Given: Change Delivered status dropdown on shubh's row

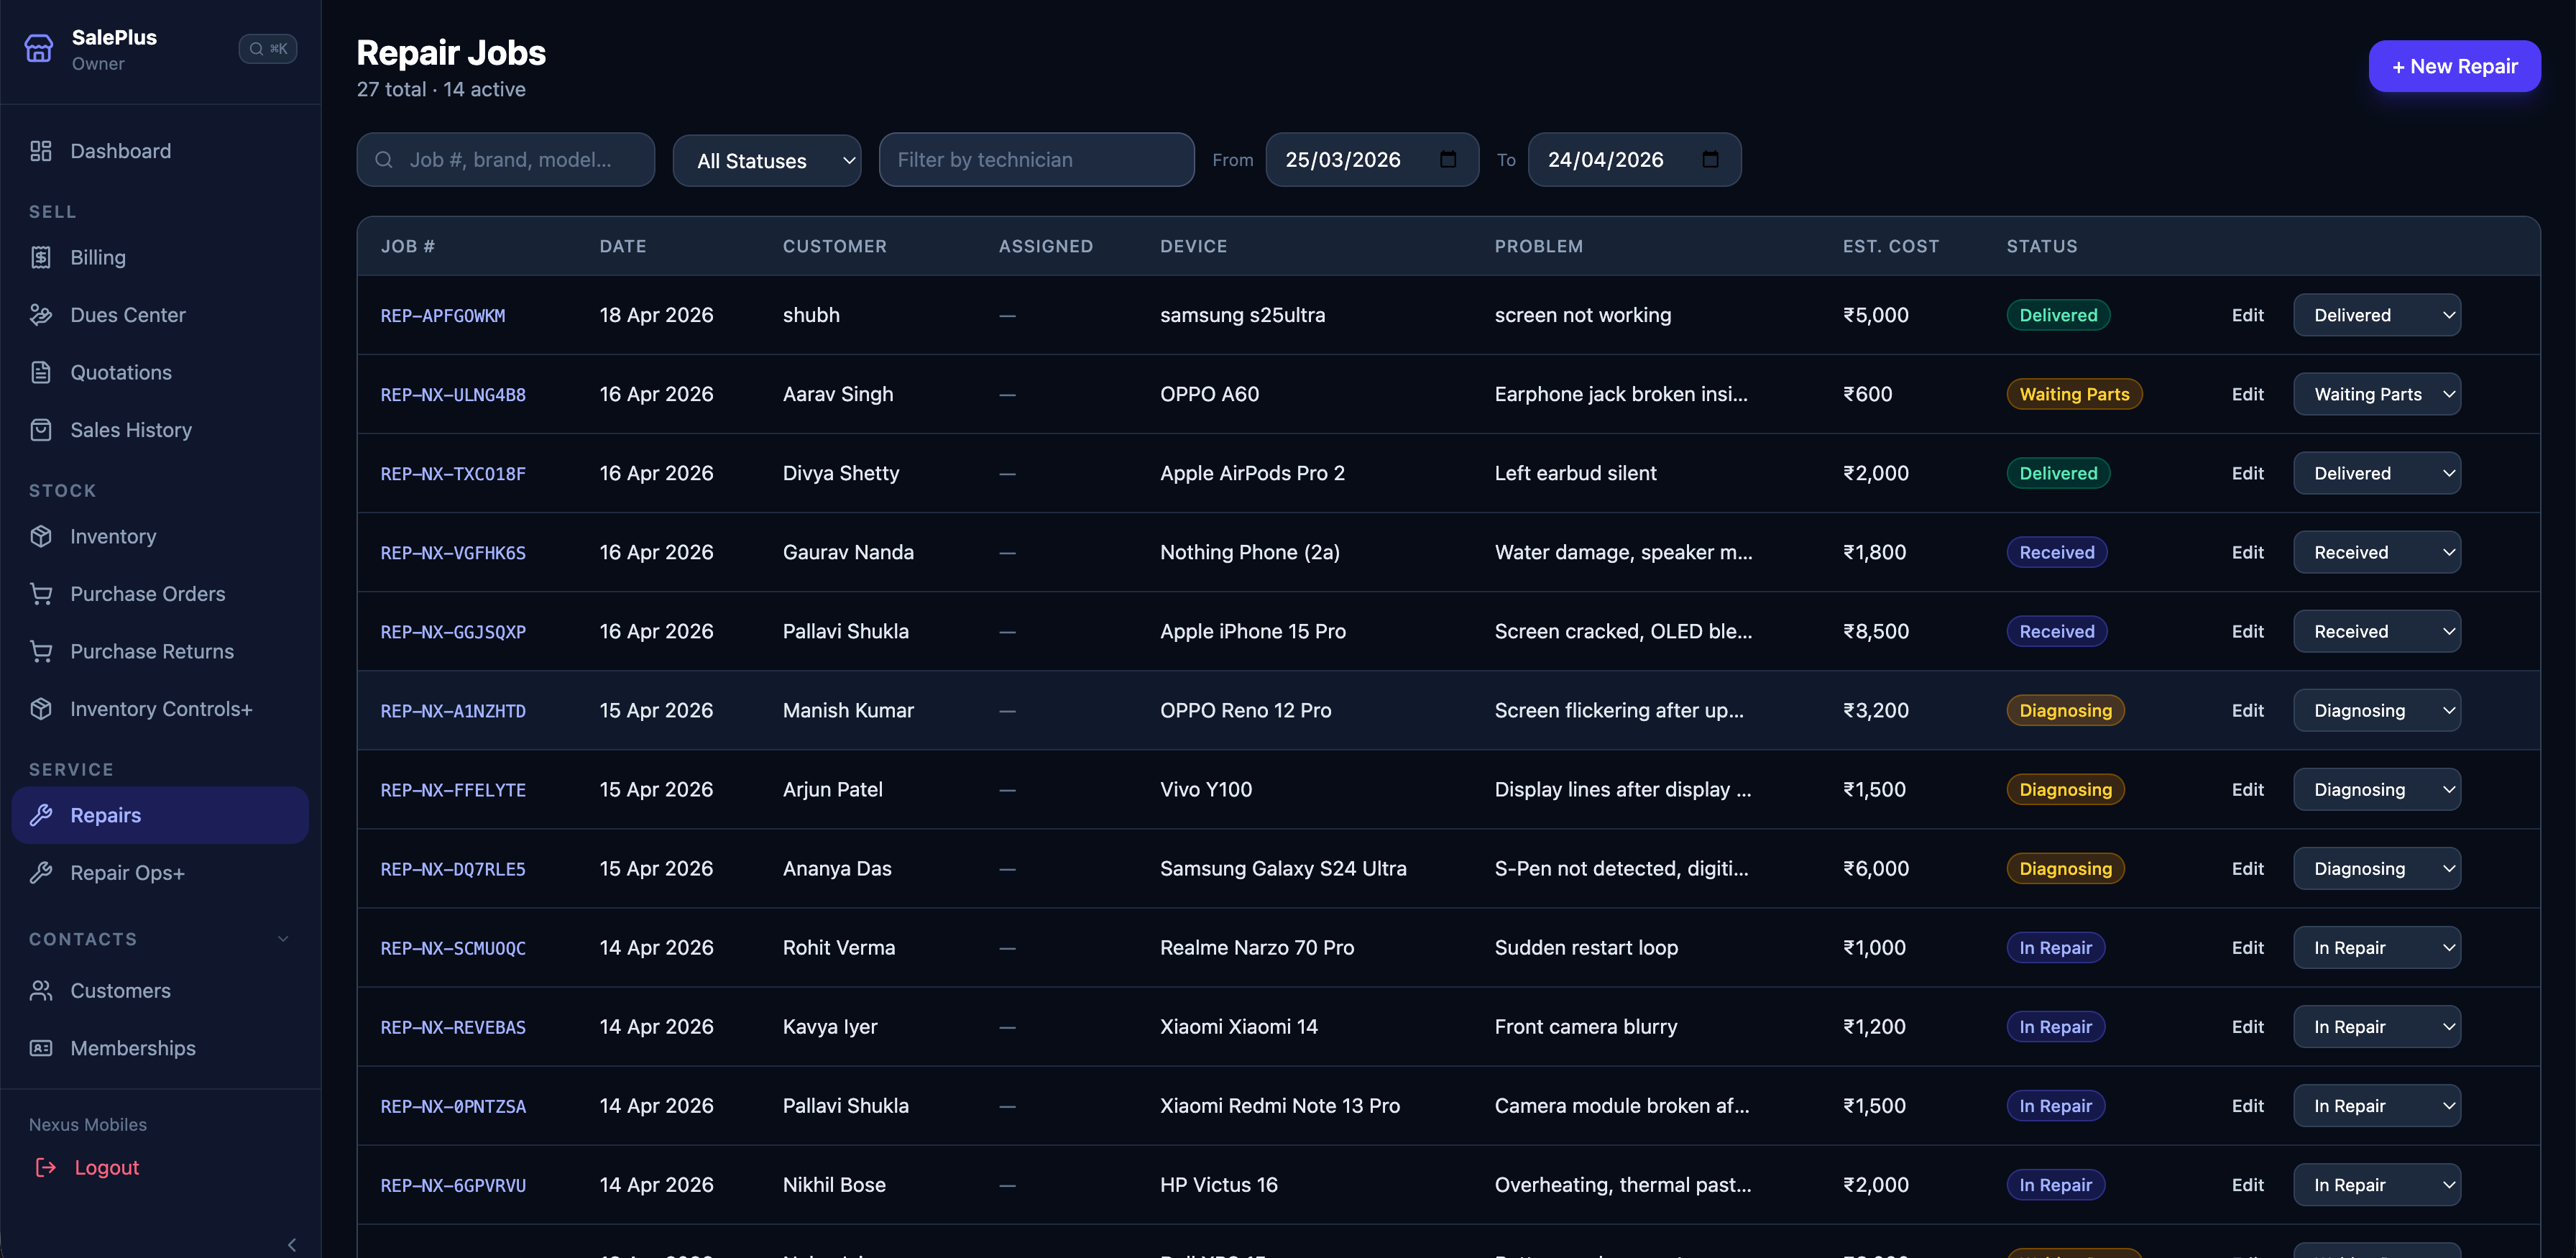Looking at the screenshot, I should pos(2376,314).
